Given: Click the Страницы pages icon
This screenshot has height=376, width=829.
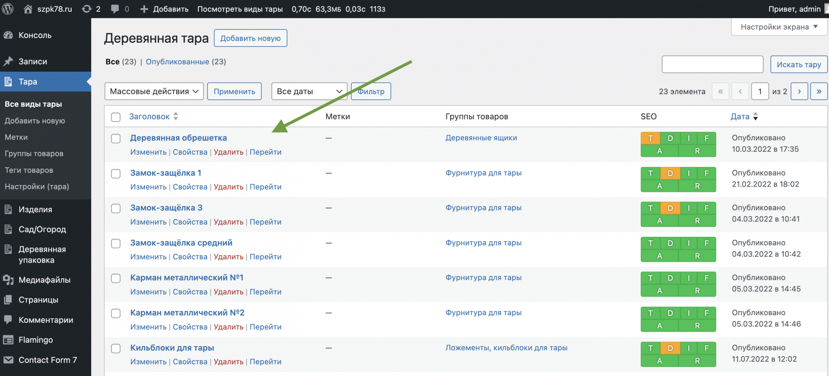Looking at the screenshot, I should tap(8, 300).
